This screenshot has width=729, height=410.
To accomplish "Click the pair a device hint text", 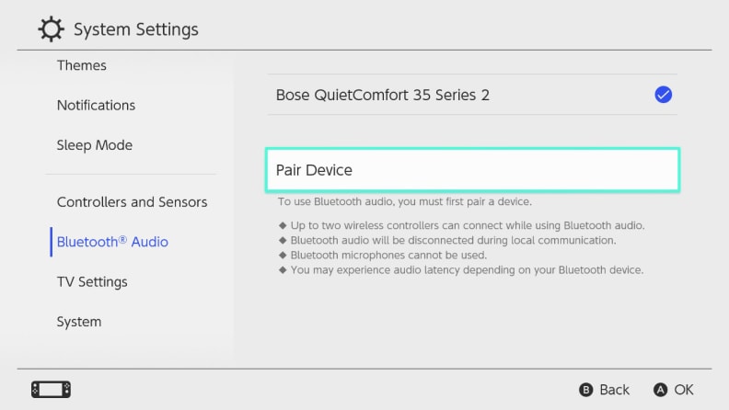I will tap(404, 201).
